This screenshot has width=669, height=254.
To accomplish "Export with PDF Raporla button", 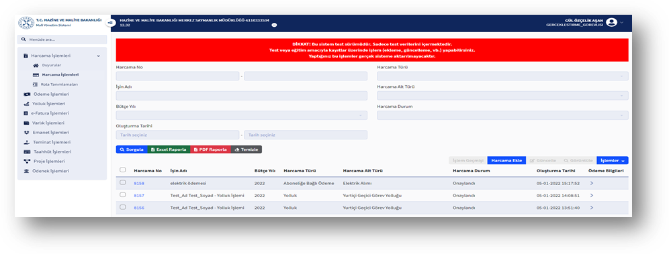I will pyautogui.click(x=210, y=149).
